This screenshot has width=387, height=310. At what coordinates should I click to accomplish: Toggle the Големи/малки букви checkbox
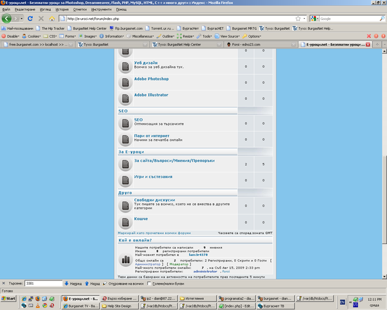click(x=149, y=284)
